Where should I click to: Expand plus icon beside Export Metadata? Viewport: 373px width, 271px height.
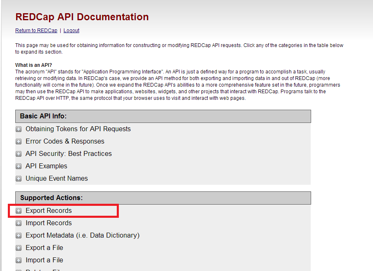coord(19,236)
